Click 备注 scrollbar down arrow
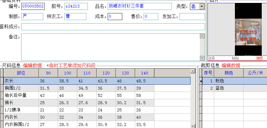 pyautogui.click(x=202, y=58)
